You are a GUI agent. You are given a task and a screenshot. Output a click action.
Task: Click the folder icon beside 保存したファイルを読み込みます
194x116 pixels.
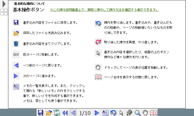pyautogui.click(x=16, y=33)
